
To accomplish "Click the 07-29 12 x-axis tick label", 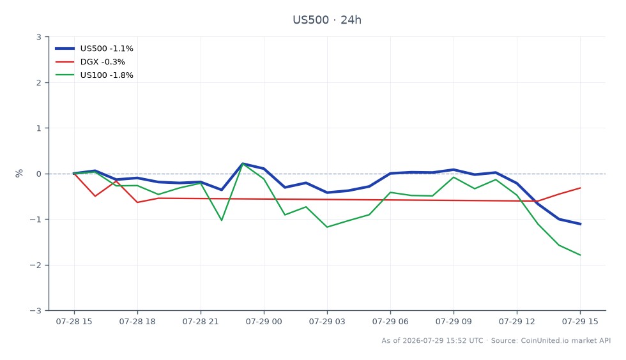I will [517, 322].
